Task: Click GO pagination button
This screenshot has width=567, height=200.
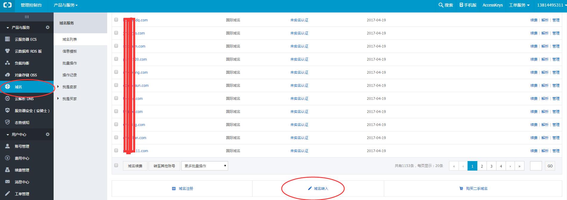Action: [550, 166]
